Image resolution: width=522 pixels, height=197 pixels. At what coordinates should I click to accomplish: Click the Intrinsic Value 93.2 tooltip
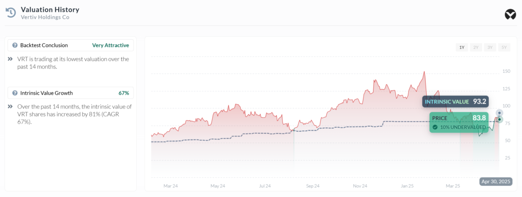(x=455, y=102)
